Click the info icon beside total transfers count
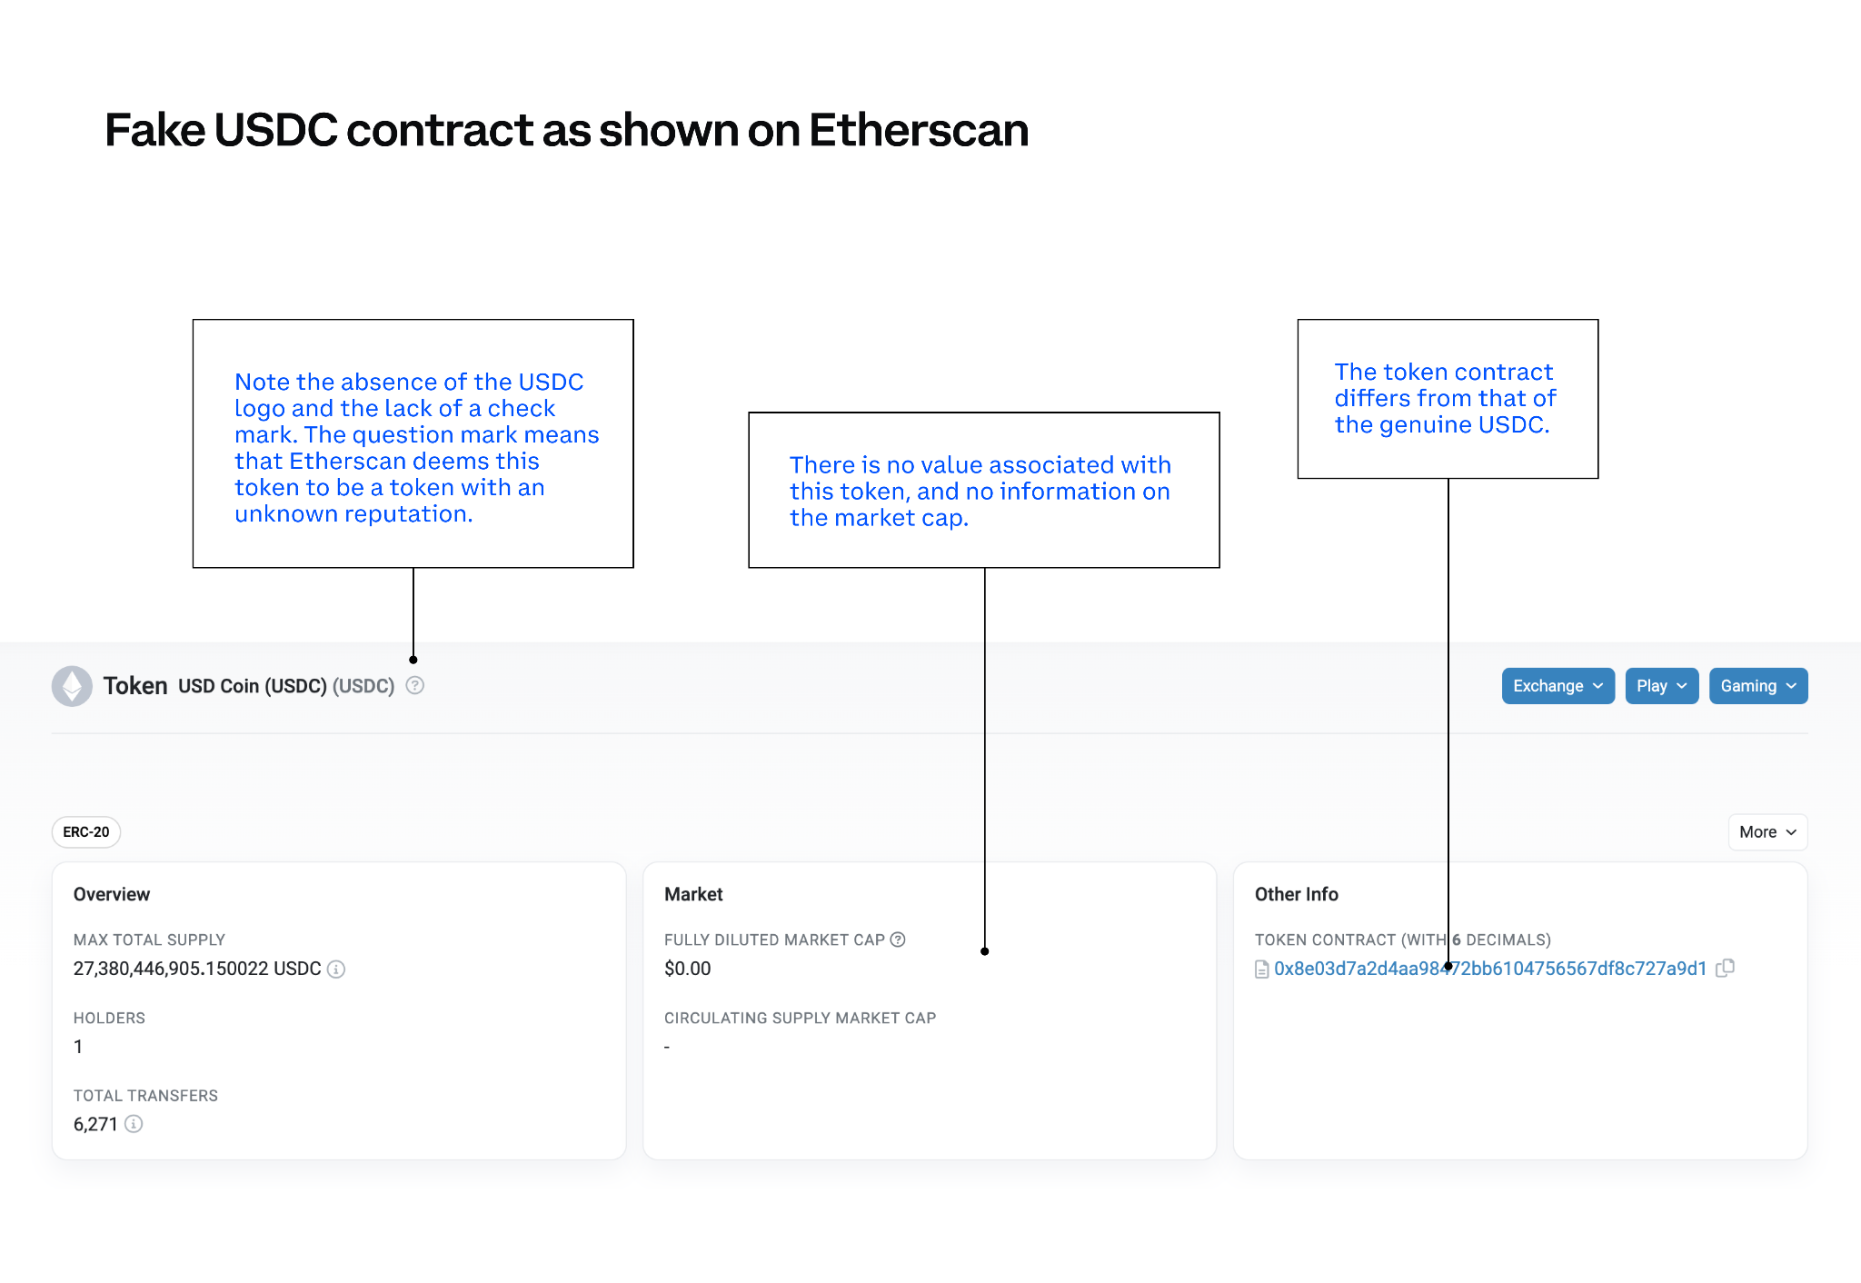The image size is (1861, 1283). click(x=134, y=1124)
